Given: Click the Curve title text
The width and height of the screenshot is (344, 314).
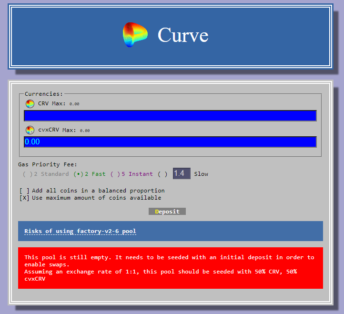Looking at the screenshot, I should (182, 35).
